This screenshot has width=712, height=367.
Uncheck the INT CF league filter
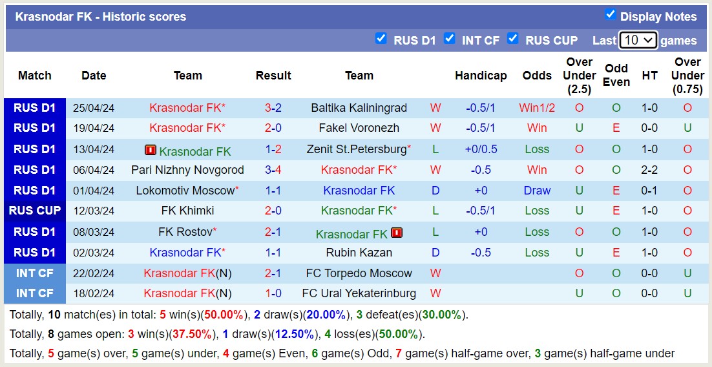pos(450,39)
